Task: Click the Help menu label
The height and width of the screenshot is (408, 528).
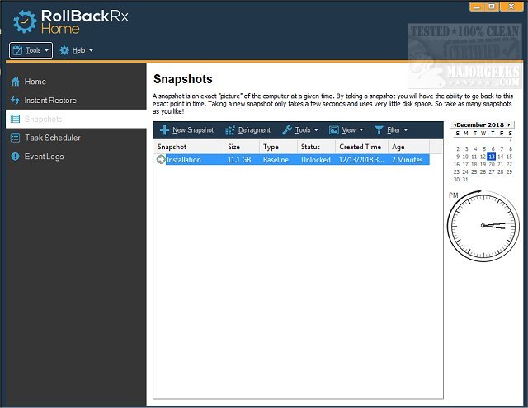Action: coord(79,50)
